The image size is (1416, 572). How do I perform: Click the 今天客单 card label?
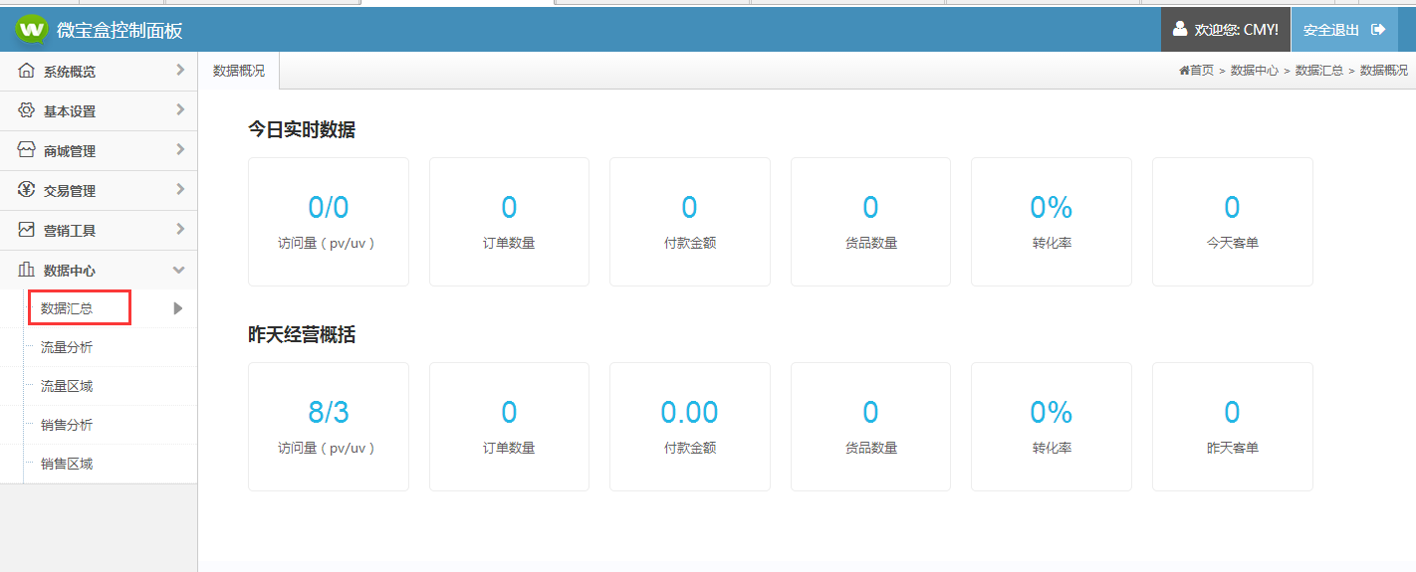[1232, 243]
